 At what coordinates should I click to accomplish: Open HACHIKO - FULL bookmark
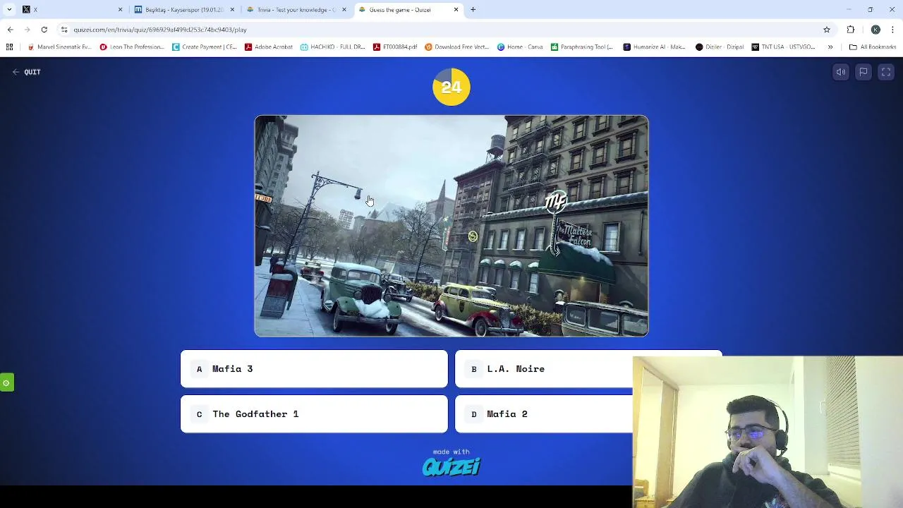pyautogui.click(x=333, y=47)
